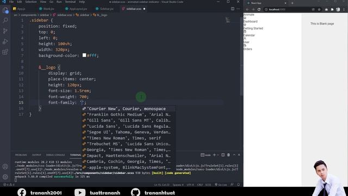The height and width of the screenshot is (196, 348).
Task: Open the Help menu
Action: pos(82,2)
